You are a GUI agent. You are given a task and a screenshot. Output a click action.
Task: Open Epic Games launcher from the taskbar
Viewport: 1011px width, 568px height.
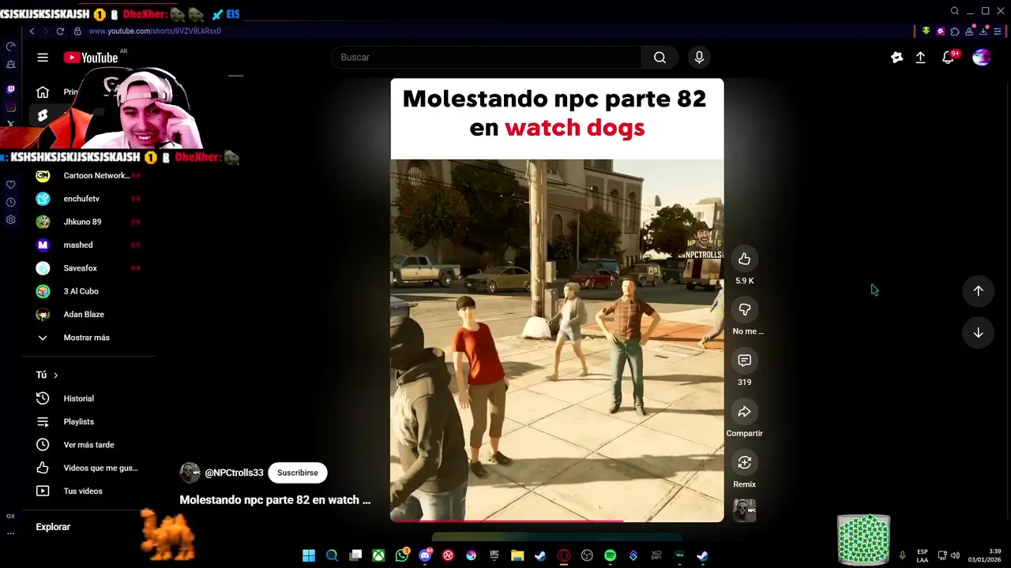pyautogui.click(x=494, y=555)
